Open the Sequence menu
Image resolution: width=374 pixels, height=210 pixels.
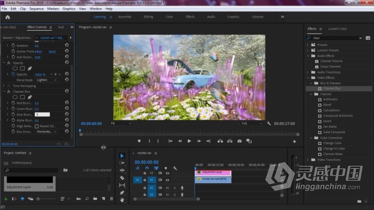(36, 9)
